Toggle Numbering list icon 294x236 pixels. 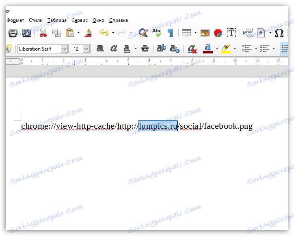[x=265, y=49]
